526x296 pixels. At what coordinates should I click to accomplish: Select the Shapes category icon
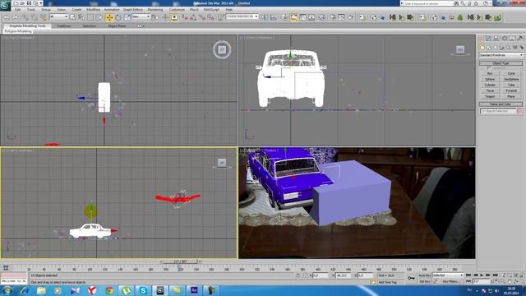[x=489, y=48]
